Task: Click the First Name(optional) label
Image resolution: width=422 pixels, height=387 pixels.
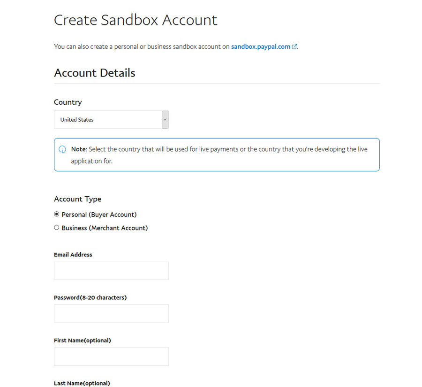Action: coord(83,340)
